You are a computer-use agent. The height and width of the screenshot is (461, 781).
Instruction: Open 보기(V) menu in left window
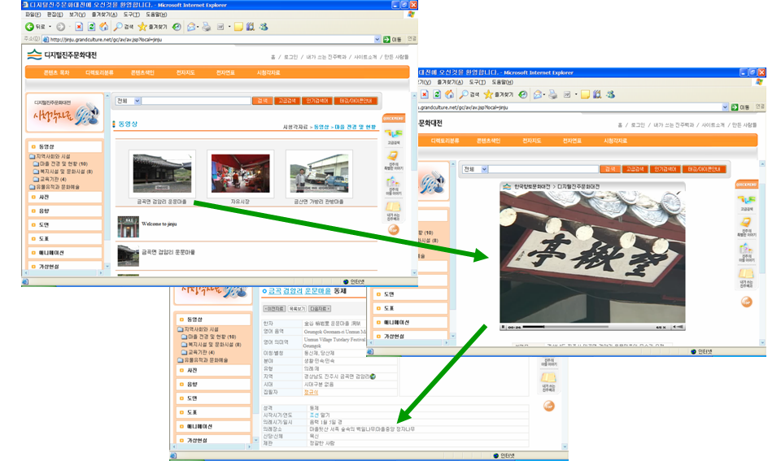(77, 15)
